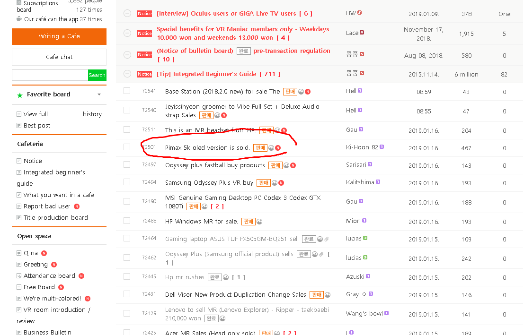Screen dimensions: 524x335
Task: Select the checkbox for post 72488
Action: coord(127,221)
